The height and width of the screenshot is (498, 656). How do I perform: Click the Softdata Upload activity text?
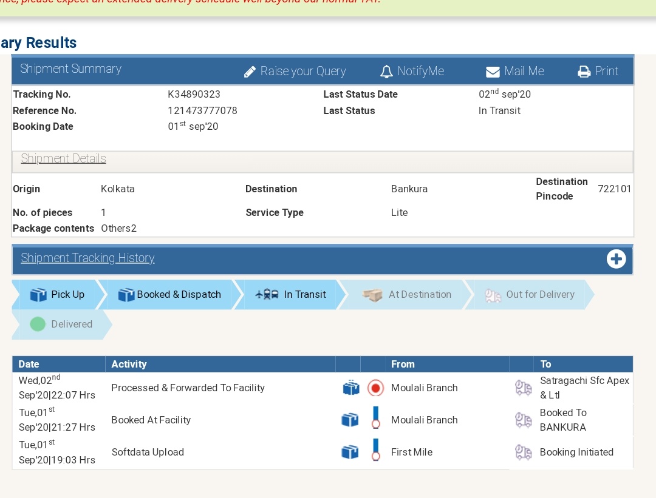tap(148, 452)
